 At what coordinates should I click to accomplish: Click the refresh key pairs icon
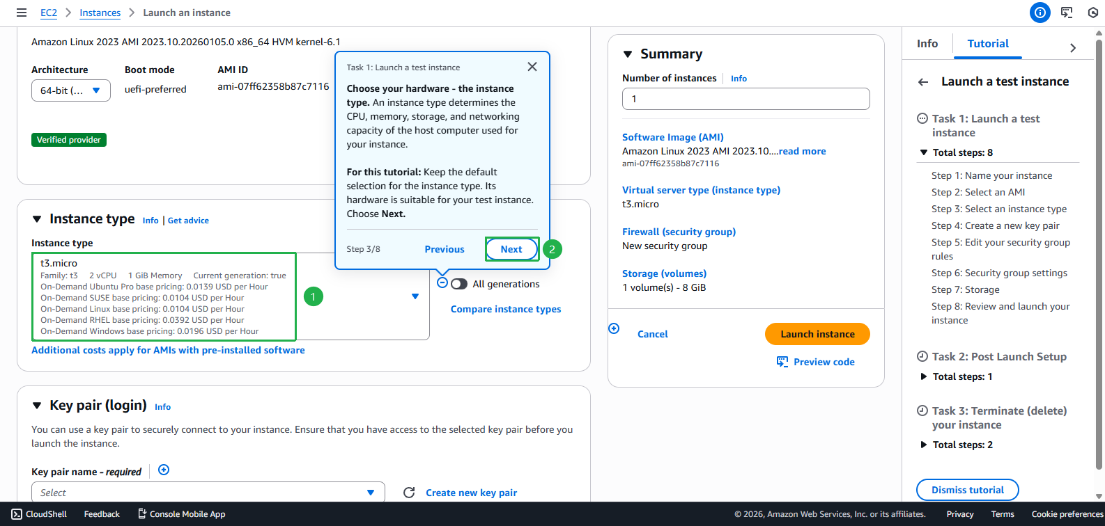tap(409, 493)
